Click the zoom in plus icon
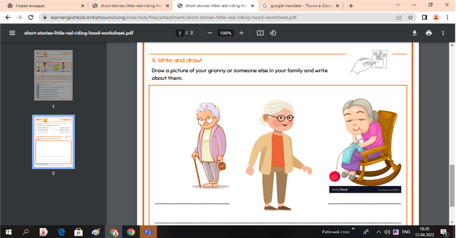Viewport: 456px width, 238px height. [x=241, y=33]
